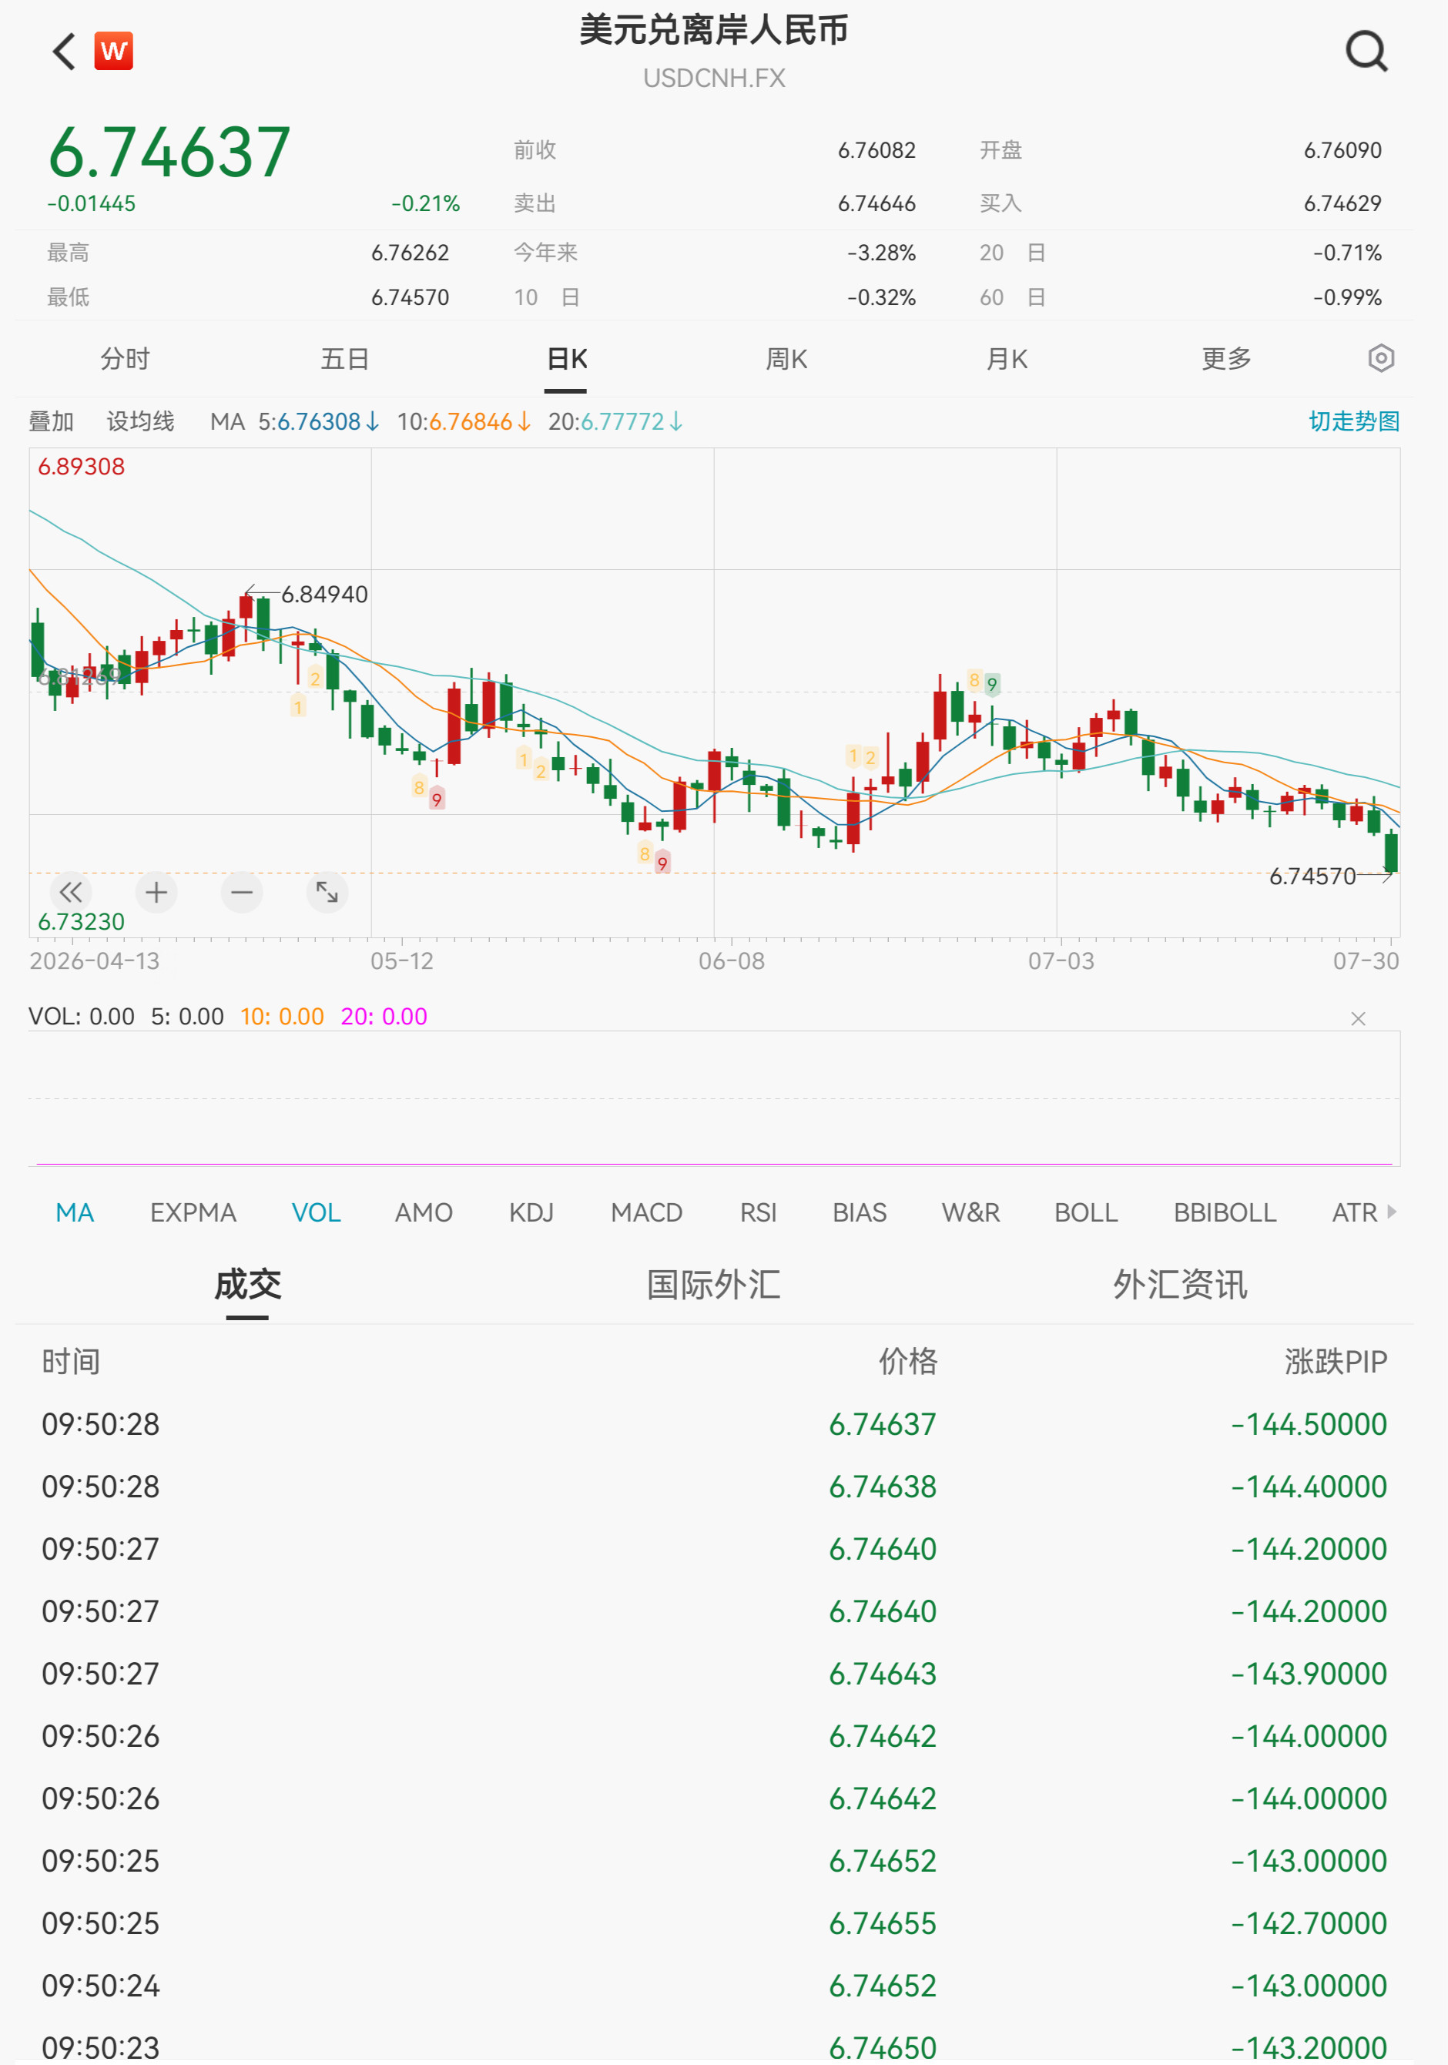1448x2065 pixels.
Task: Toggle the VOL sub-indicator
Action: coord(317,1212)
